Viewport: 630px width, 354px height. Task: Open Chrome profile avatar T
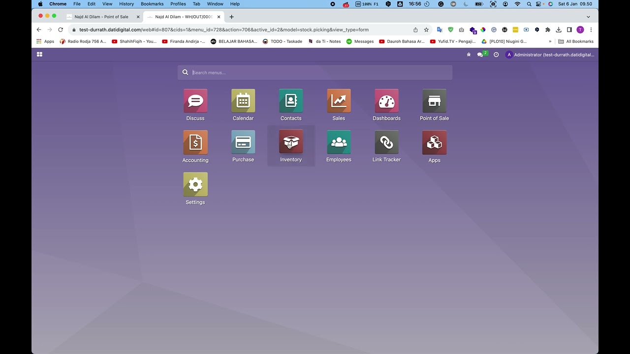coord(580,29)
